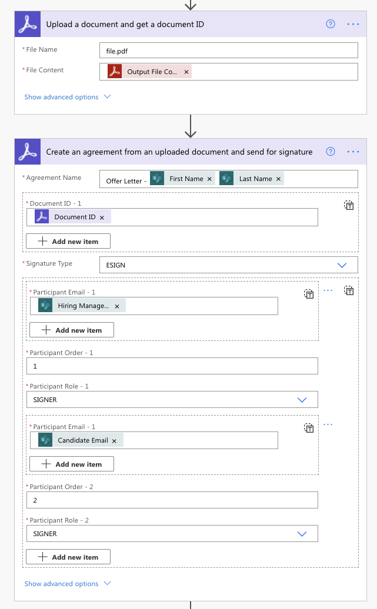Expand Show advanced options under Upload a document
This screenshot has width=377, height=609.
(x=67, y=97)
